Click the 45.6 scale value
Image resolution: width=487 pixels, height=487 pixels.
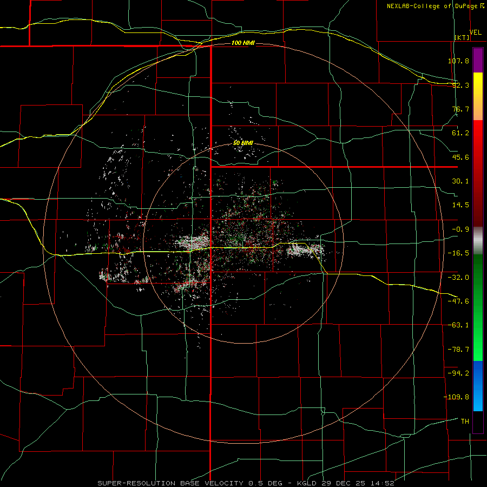point(460,157)
